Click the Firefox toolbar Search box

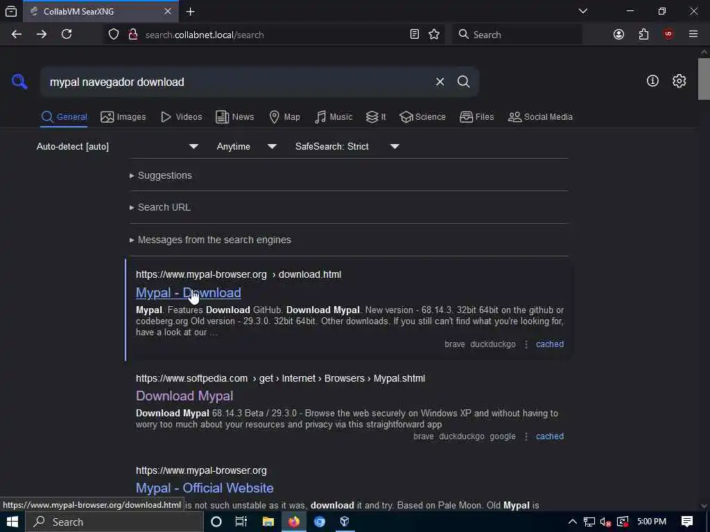(517, 35)
